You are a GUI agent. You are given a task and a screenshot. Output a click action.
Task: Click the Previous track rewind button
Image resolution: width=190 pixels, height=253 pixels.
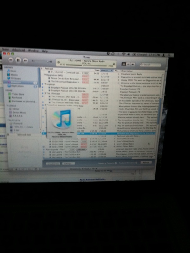point(11,60)
